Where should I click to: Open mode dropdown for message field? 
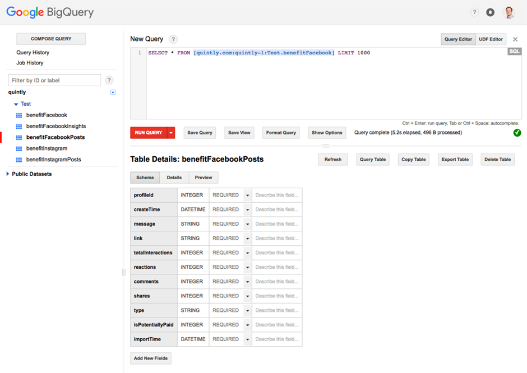(x=247, y=224)
